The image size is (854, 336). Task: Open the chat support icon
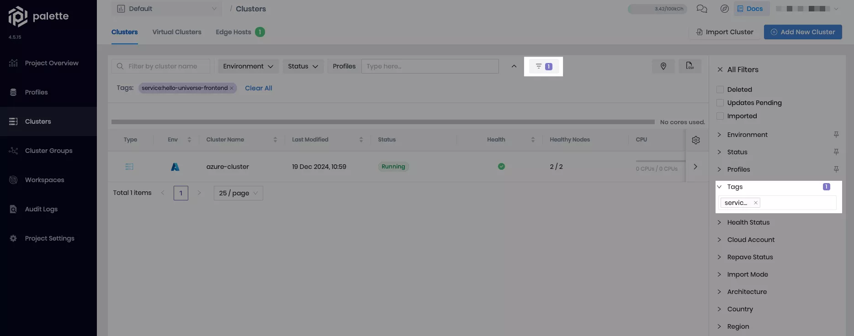tap(701, 9)
